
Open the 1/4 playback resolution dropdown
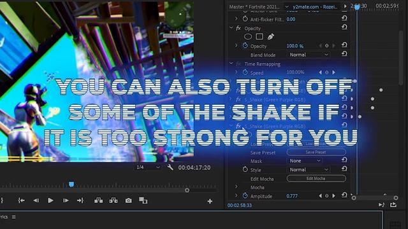pos(149,167)
